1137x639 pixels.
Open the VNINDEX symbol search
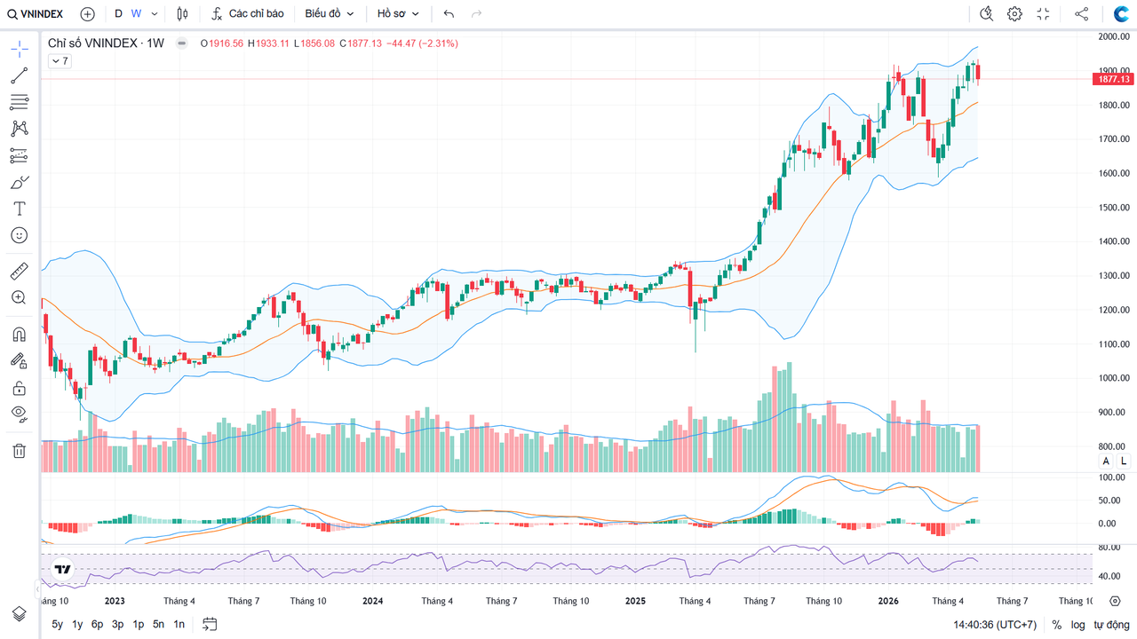coord(37,14)
